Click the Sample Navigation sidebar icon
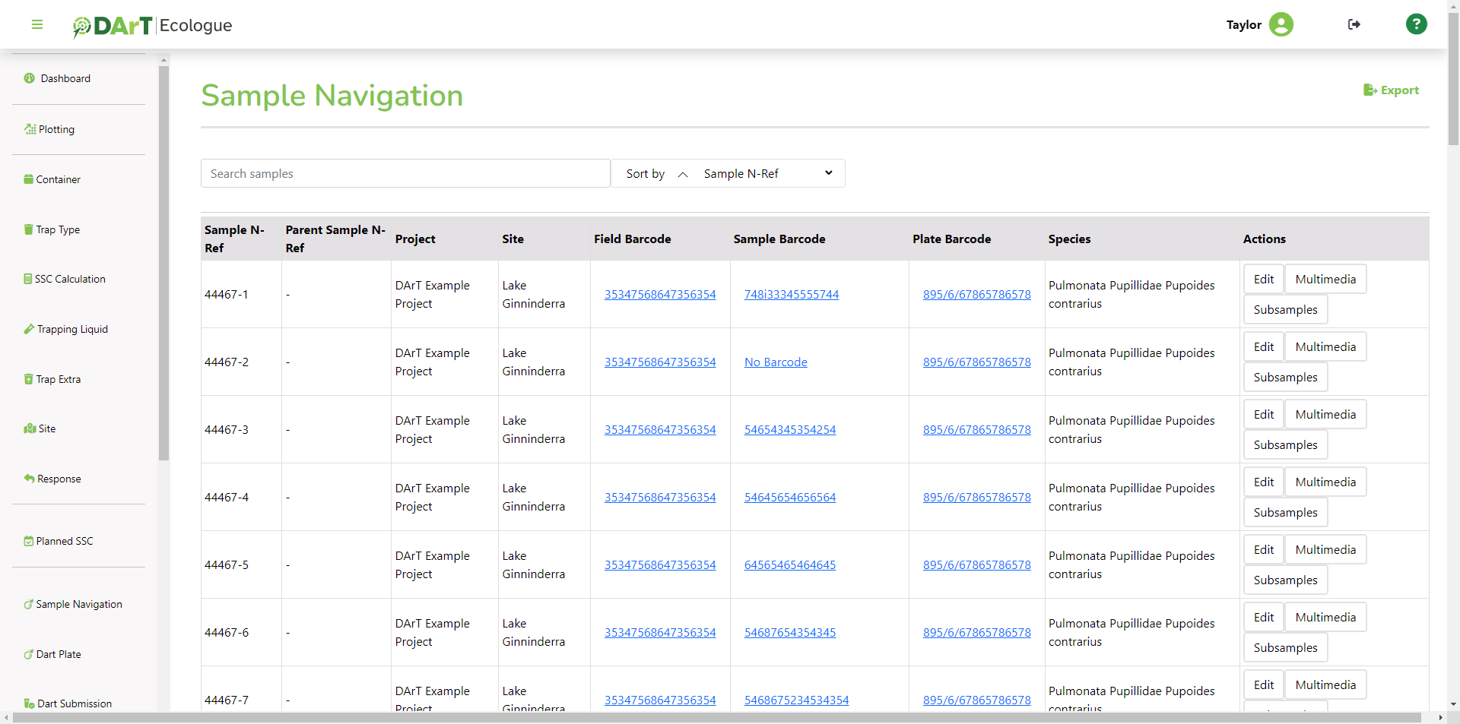The width and height of the screenshot is (1460, 724). (29, 604)
